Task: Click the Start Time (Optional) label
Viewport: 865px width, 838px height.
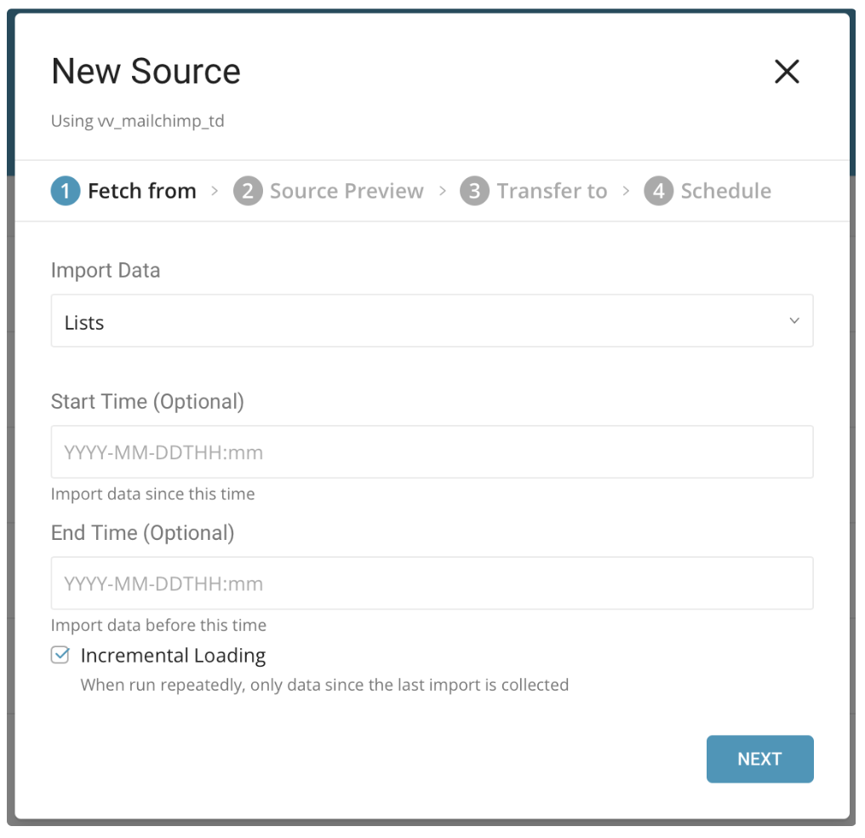Action: (x=147, y=401)
